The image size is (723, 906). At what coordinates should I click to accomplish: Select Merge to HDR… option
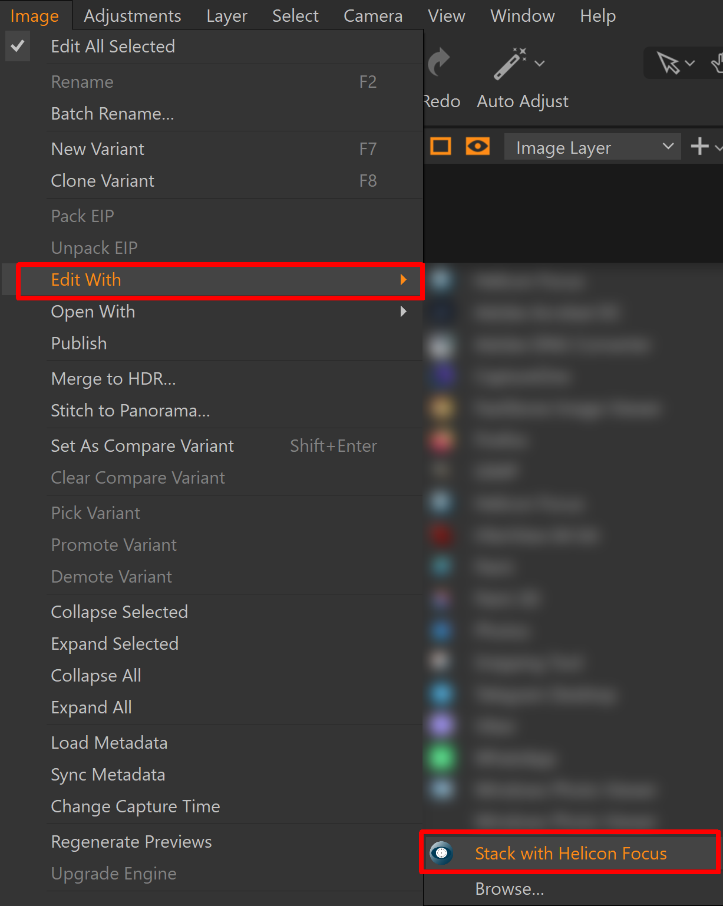click(113, 379)
